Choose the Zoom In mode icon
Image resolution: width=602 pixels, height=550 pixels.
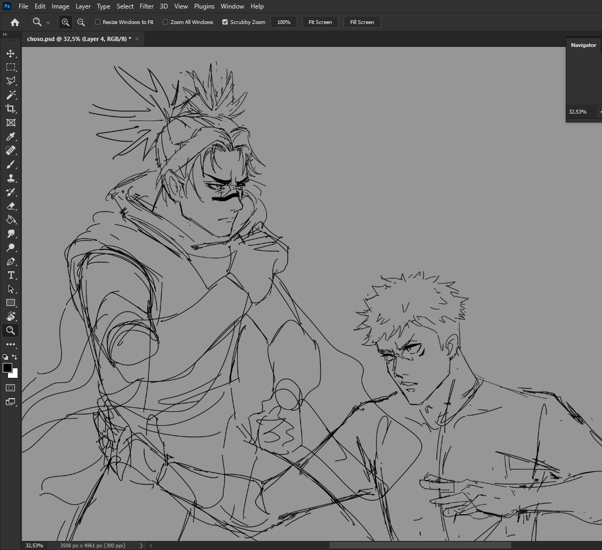tap(66, 22)
